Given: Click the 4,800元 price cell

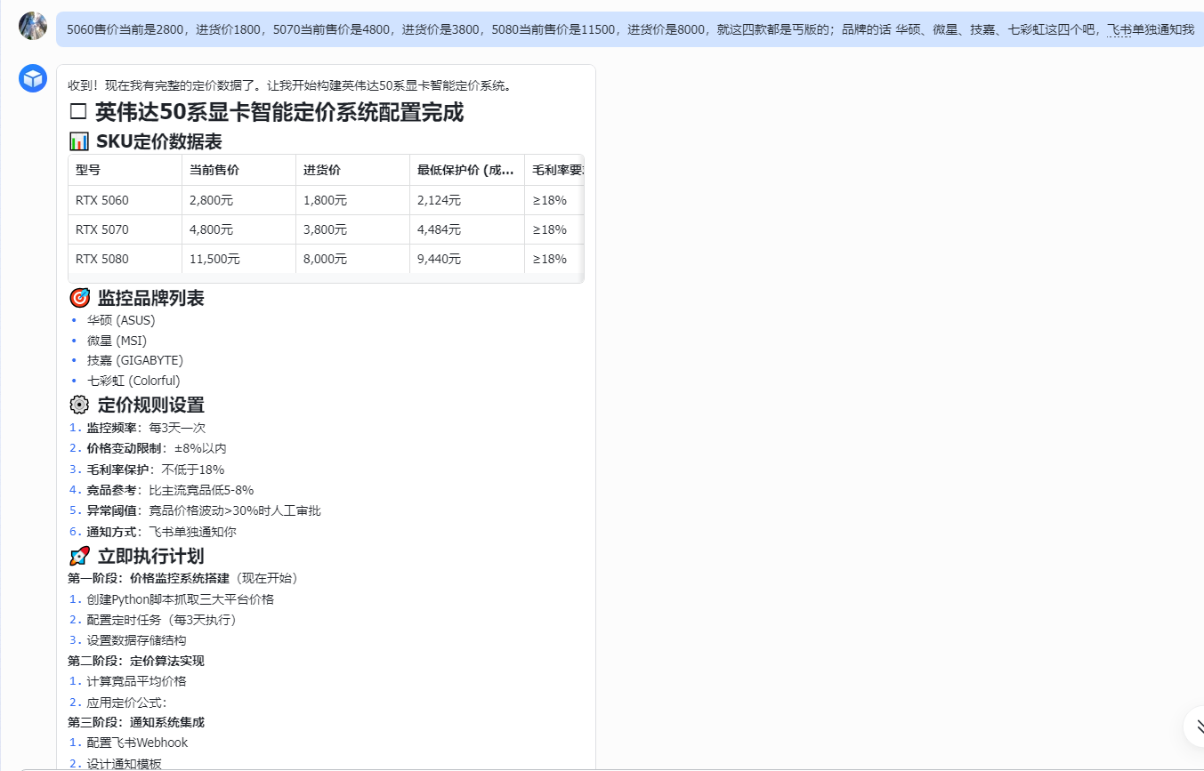Looking at the screenshot, I should tap(238, 229).
